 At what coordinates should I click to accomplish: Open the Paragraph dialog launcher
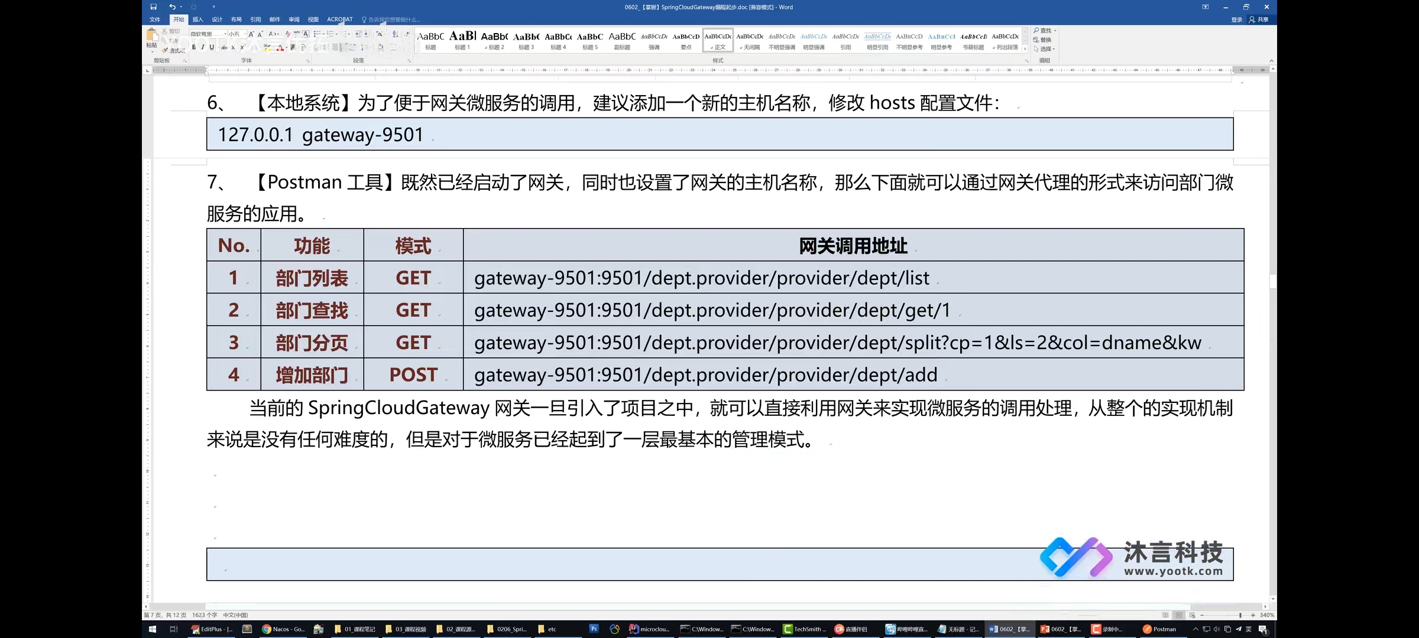(409, 60)
